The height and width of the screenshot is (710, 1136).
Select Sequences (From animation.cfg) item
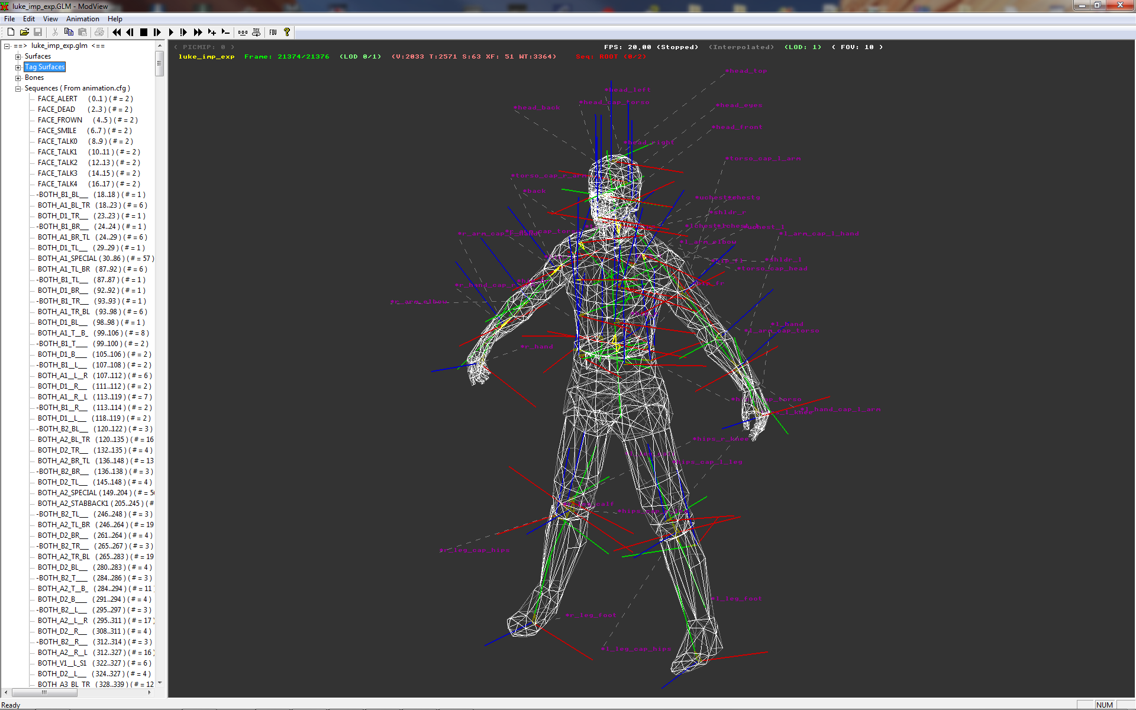click(x=78, y=88)
